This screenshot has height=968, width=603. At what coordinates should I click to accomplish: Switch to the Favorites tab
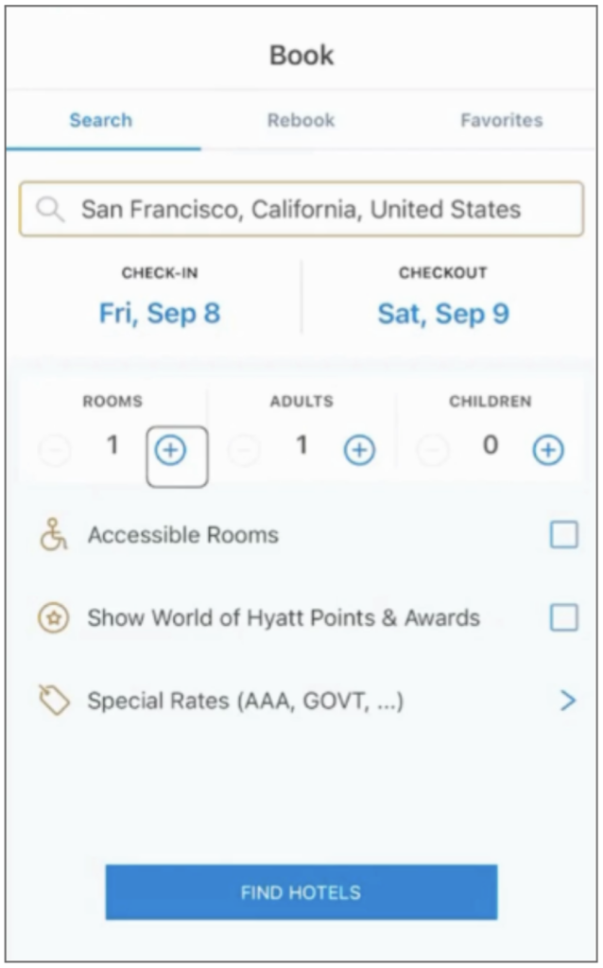coord(501,120)
